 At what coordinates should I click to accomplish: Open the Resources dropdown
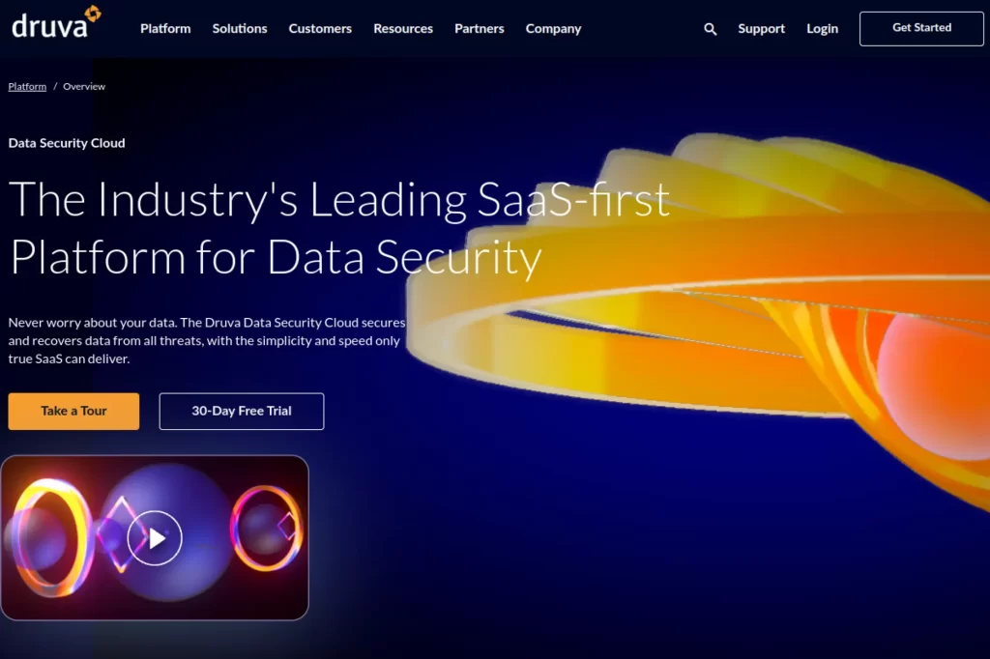(403, 29)
